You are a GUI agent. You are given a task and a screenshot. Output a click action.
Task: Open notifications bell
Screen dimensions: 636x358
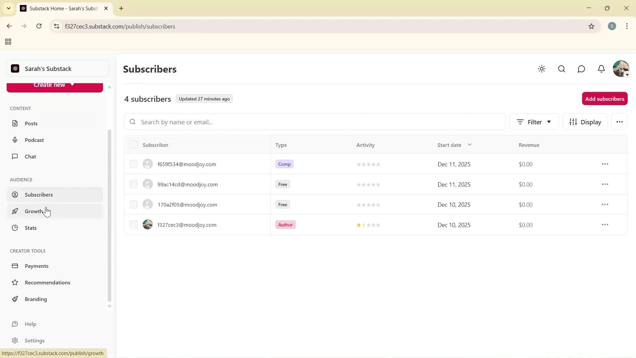coord(601,69)
